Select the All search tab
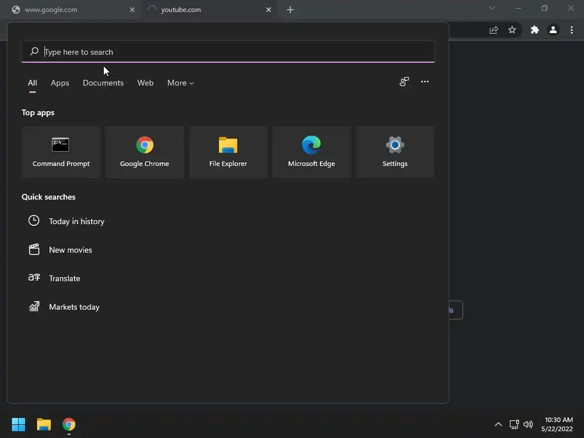The height and width of the screenshot is (438, 584). [33, 83]
